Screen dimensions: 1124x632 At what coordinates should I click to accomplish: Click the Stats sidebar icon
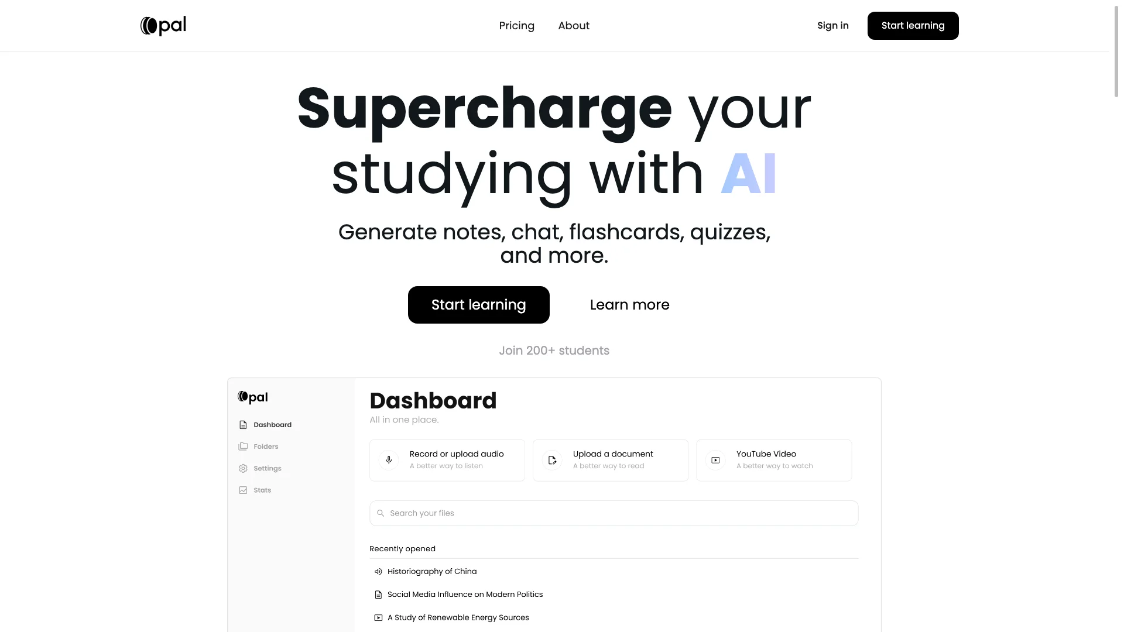point(243,490)
